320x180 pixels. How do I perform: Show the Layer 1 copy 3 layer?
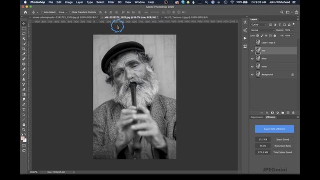click(x=252, y=42)
